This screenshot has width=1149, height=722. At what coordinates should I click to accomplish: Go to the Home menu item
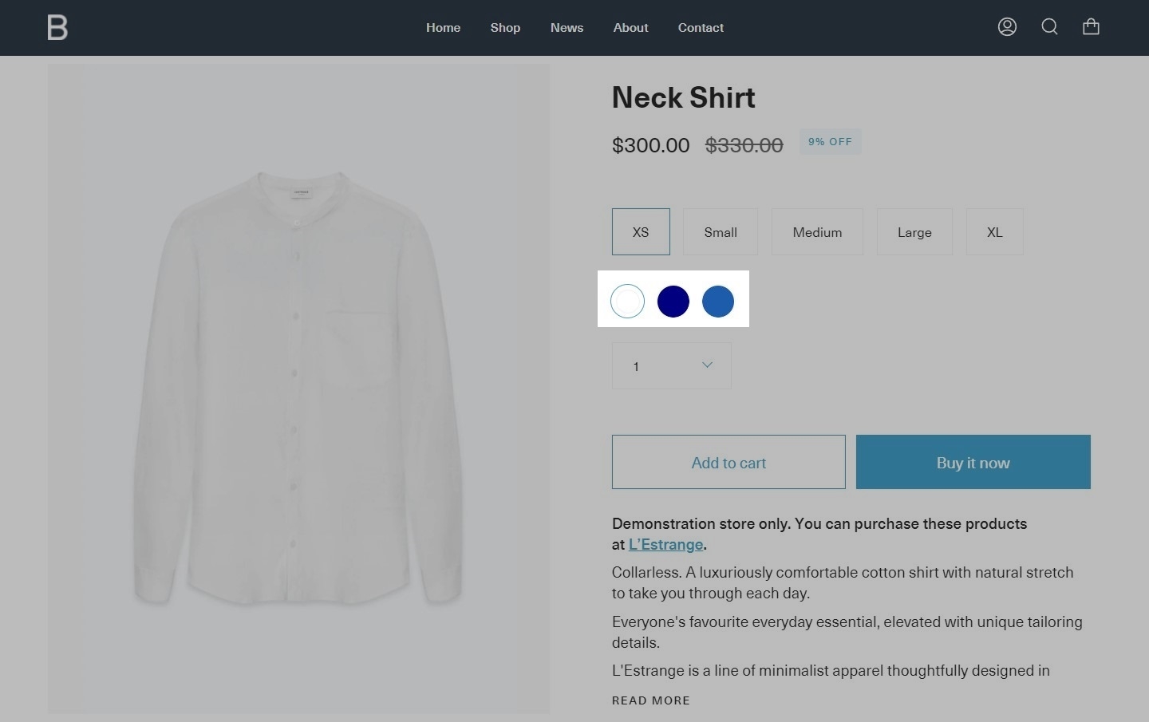click(x=443, y=28)
